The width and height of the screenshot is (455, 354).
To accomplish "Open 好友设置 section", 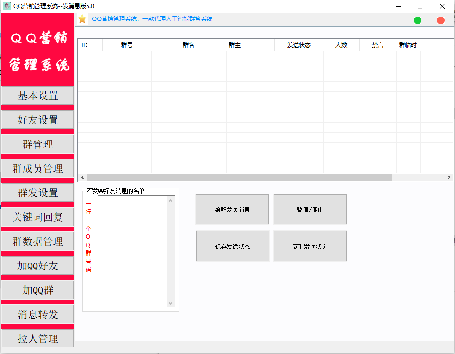I will click(38, 120).
